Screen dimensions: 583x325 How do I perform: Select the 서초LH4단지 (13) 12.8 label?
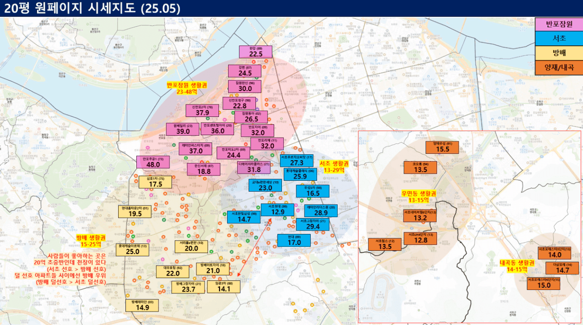(420, 238)
